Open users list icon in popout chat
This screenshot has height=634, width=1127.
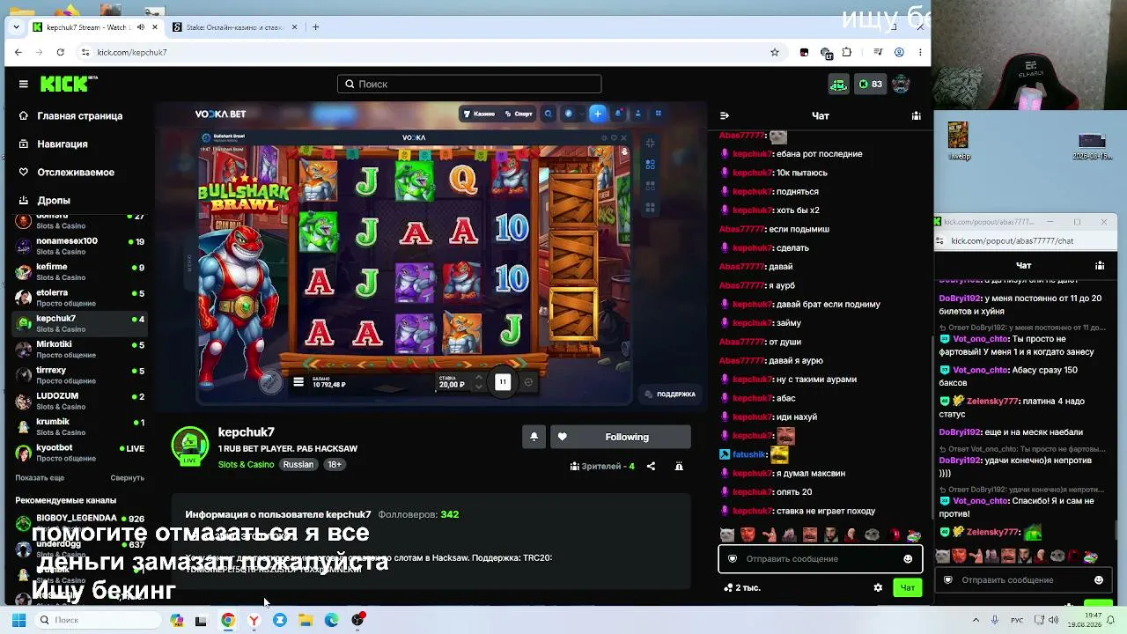click(1100, 265)
